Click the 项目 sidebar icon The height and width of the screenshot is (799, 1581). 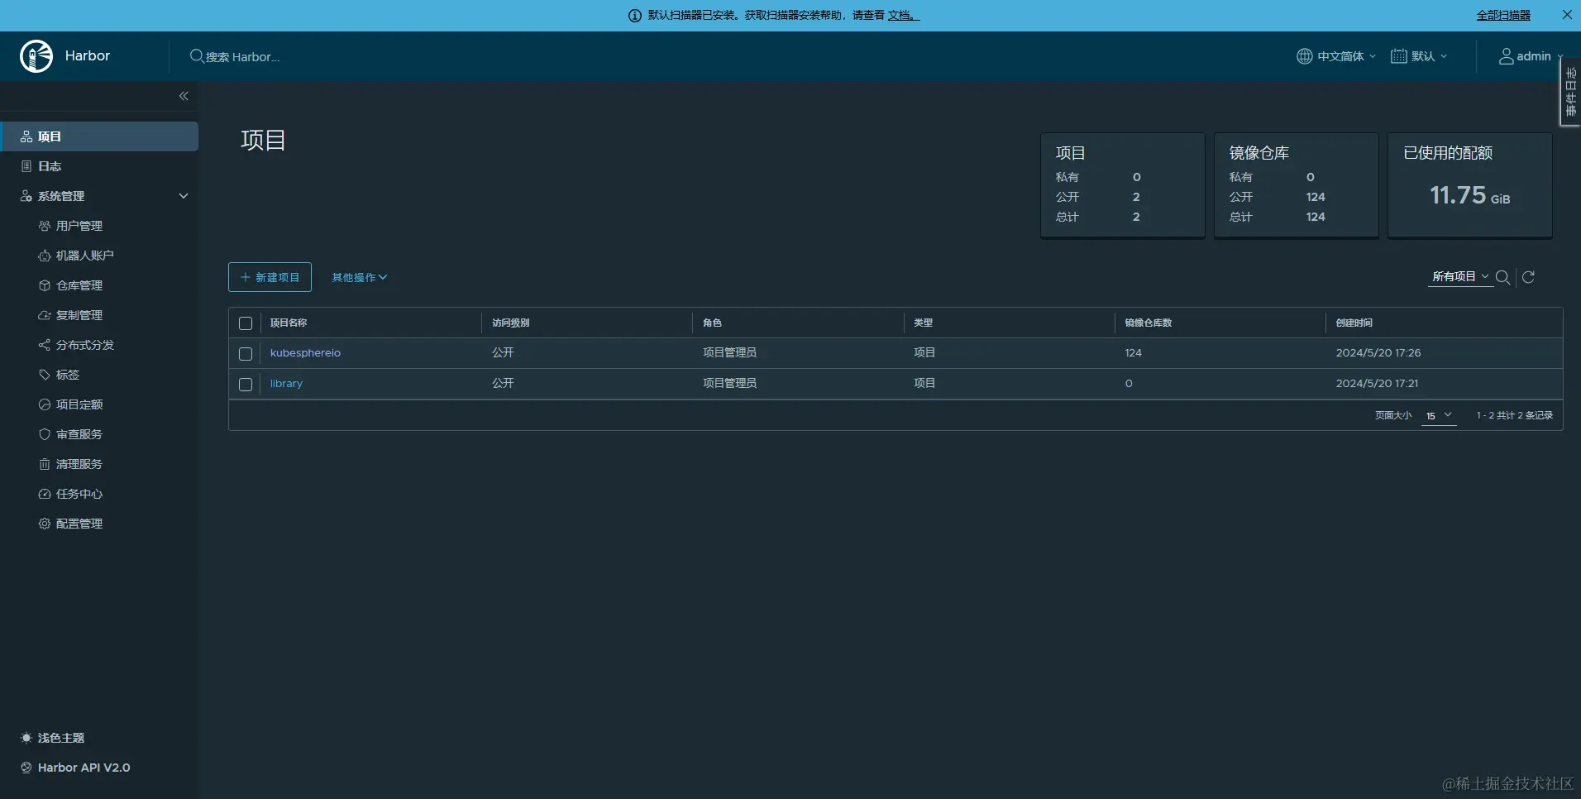point(26,136)
